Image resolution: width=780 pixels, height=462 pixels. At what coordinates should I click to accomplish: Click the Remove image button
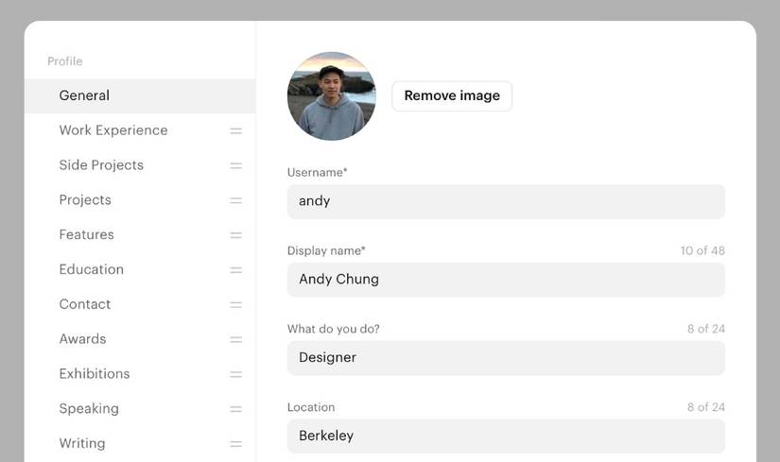452,96
